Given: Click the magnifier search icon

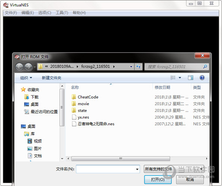Looking at the screenshot, I should coord(205,67).
